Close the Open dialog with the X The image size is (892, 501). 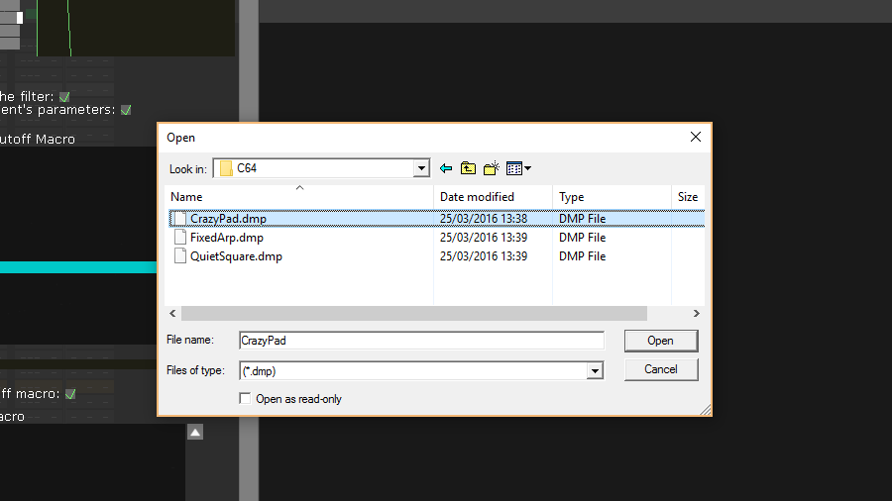(x=695, y=137)
